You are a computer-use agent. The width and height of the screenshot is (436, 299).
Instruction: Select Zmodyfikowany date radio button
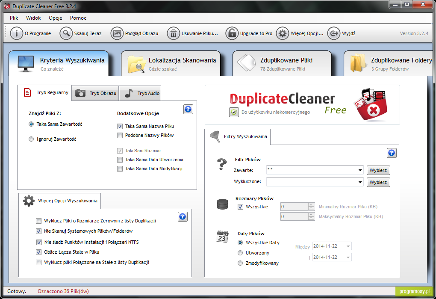240,263
